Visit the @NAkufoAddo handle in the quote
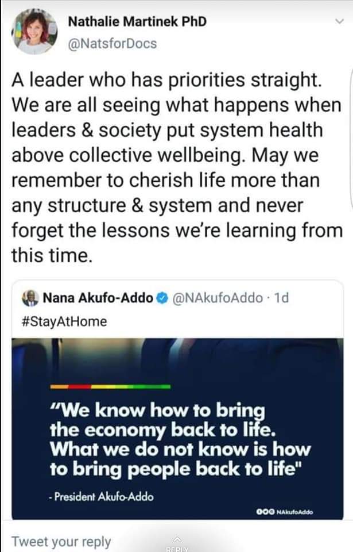Screen dimensions: 353x552 (218, 298)
